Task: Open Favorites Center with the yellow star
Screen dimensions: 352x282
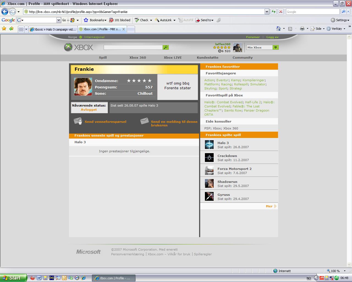Action: point(4,29)
